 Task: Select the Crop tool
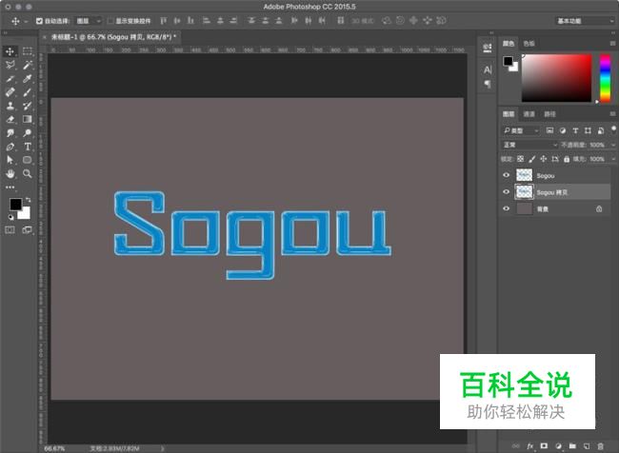(x=10, y=79)
